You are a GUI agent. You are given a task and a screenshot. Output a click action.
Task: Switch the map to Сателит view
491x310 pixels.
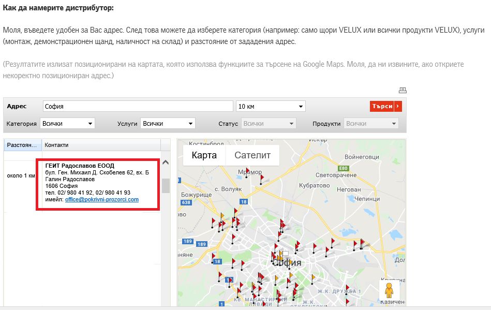[252, 155]
